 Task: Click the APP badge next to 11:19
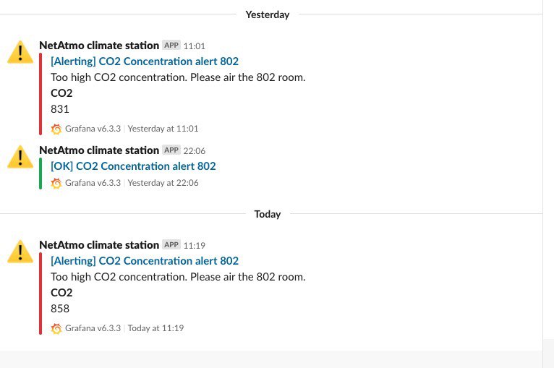(x=171, y=245)
